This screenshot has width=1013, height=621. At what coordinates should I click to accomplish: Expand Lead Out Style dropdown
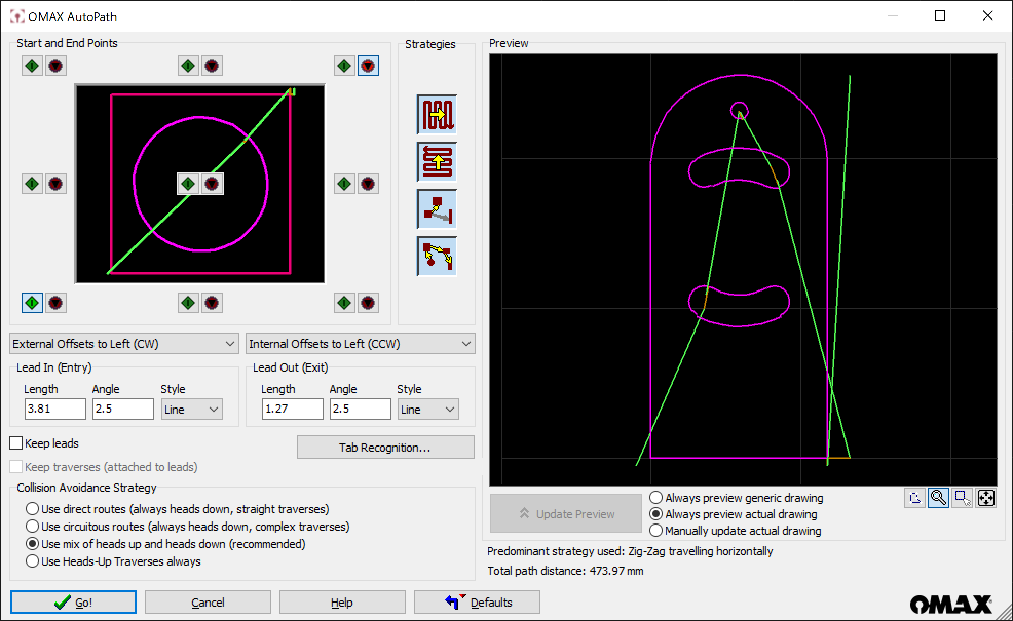[428, 410]
